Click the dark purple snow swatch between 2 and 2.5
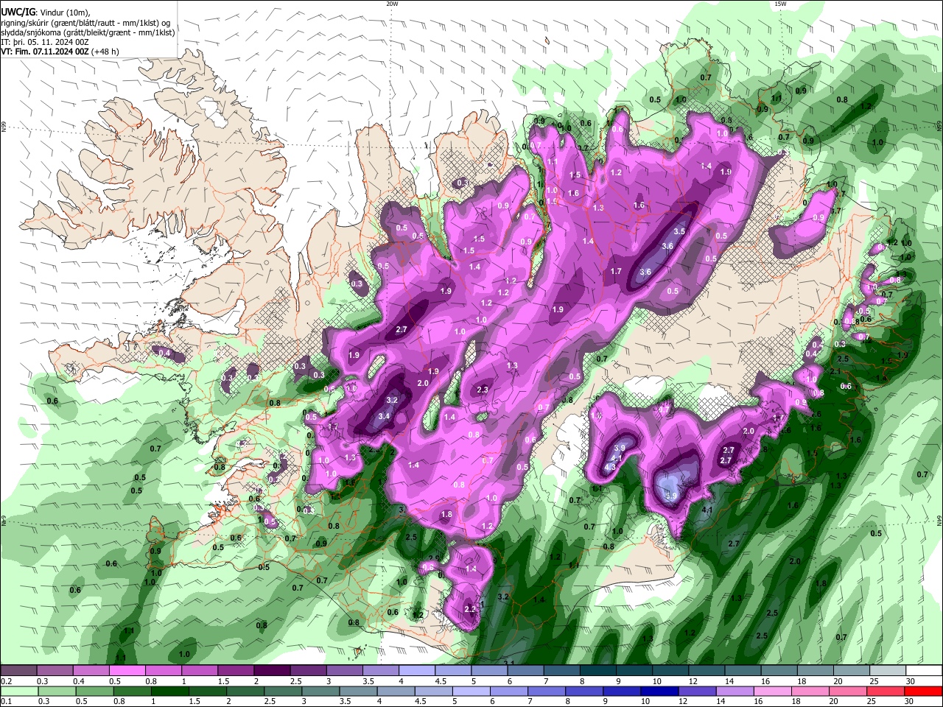The width and height of the screenshot is (943, 707). (x=271, y=671)
